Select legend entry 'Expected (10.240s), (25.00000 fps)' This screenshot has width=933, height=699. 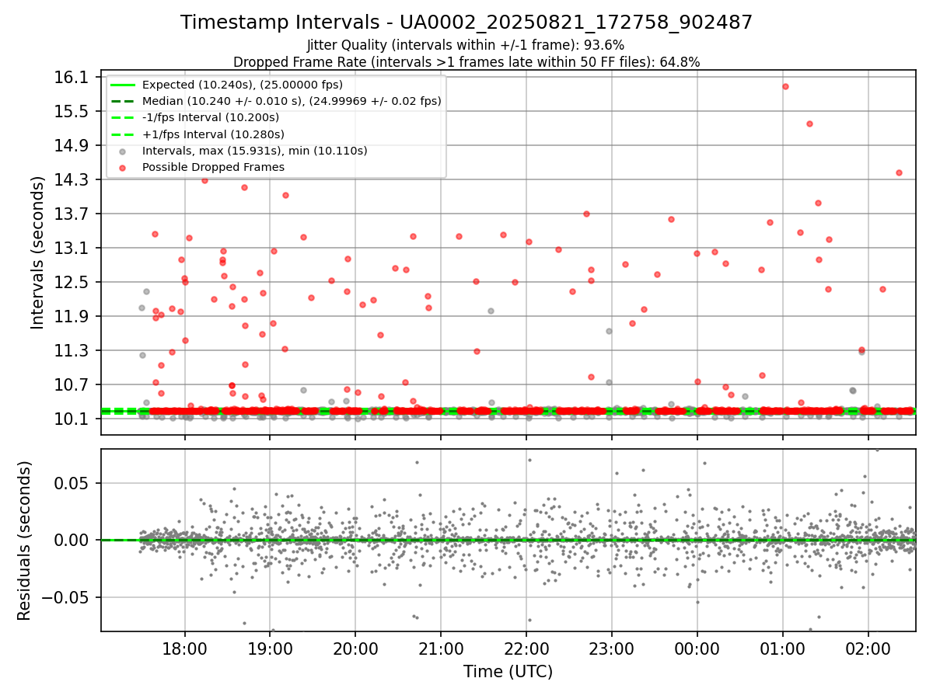242,85
